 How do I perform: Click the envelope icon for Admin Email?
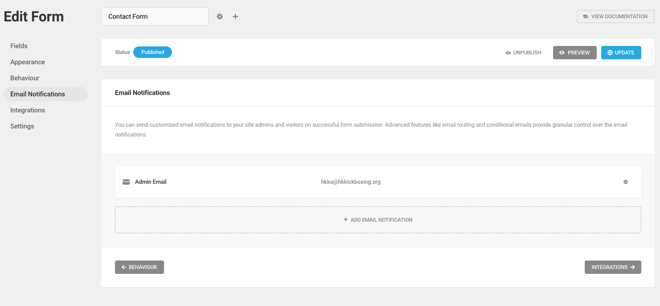tap(126, 182)
